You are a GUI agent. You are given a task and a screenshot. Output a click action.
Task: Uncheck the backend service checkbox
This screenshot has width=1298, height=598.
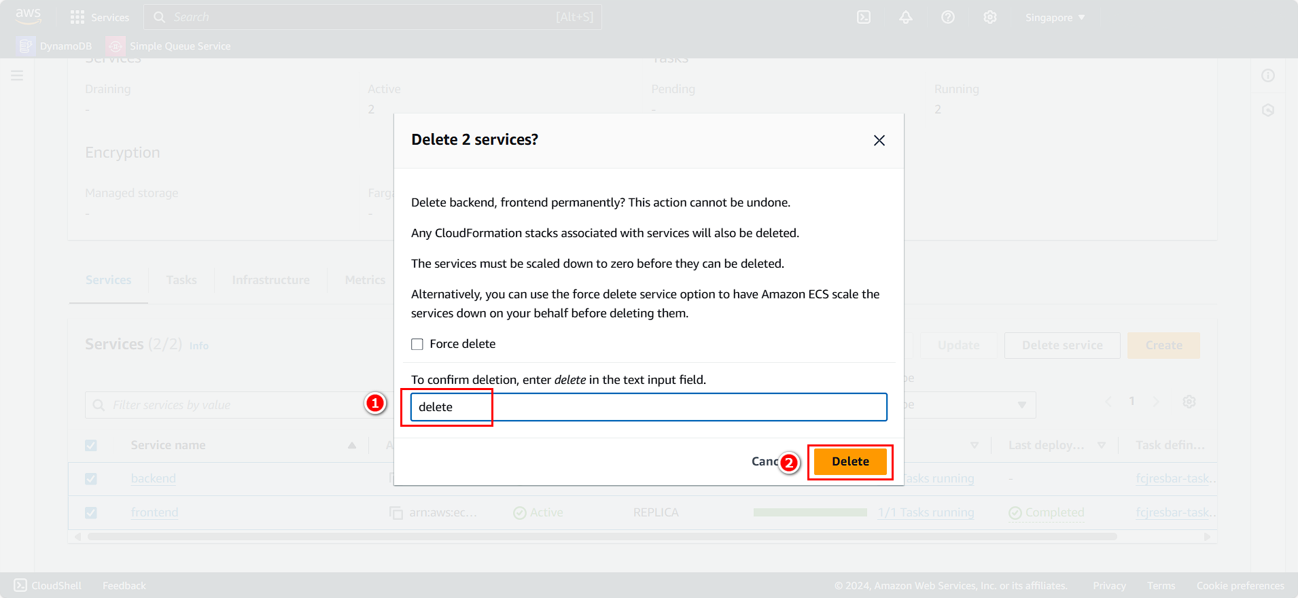point(91,478)
